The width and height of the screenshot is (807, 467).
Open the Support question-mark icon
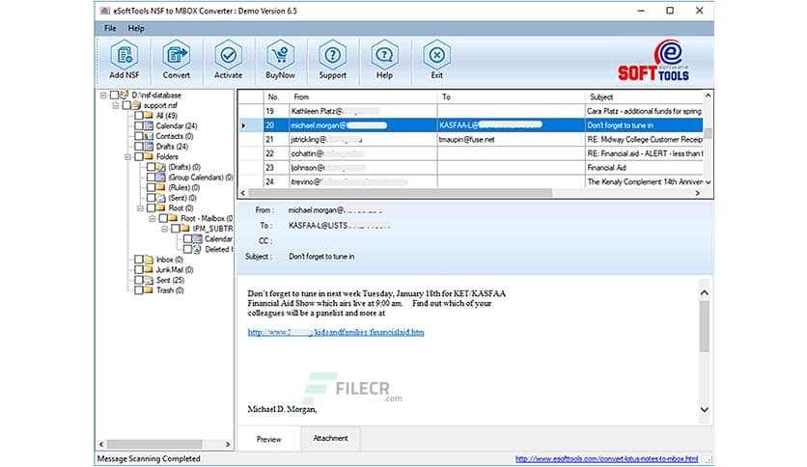[332, 55]
